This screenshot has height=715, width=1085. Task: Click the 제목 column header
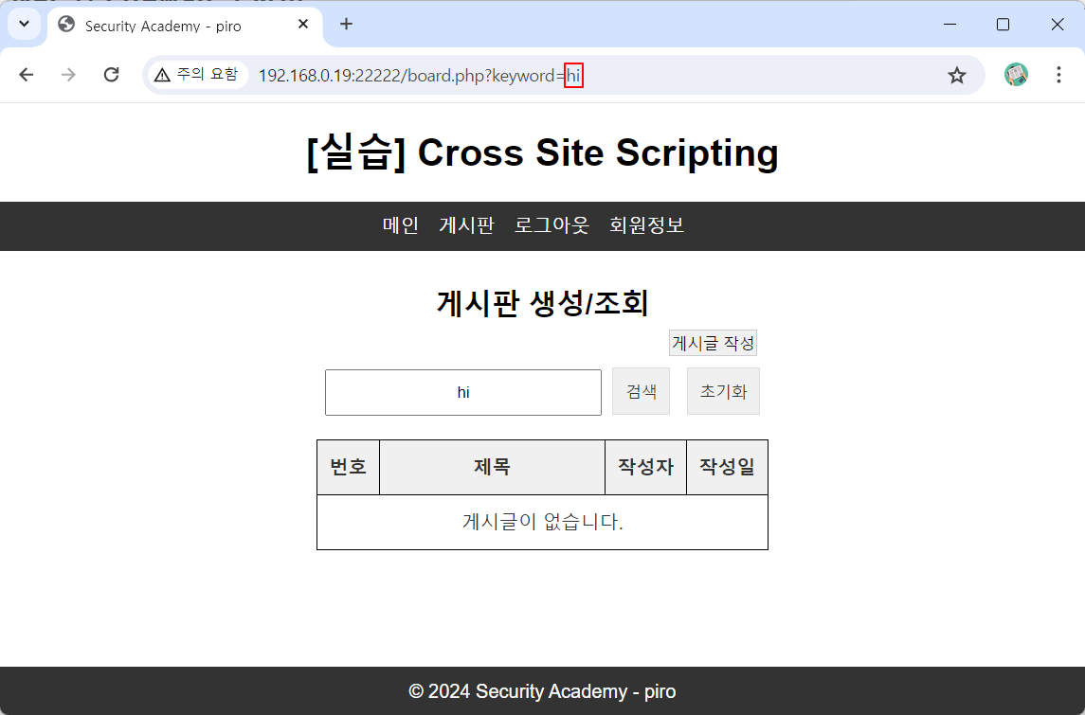coord(492,467)
